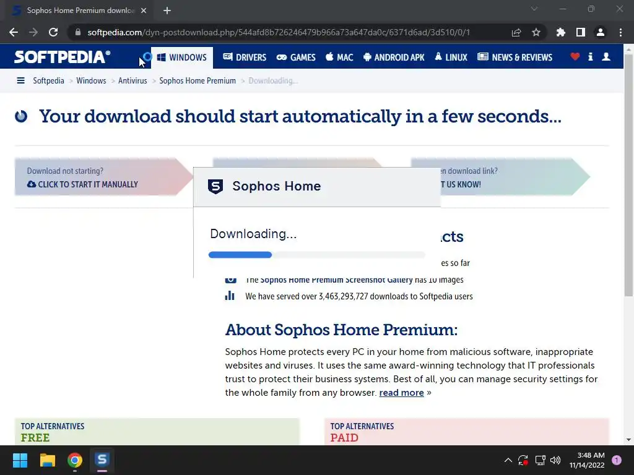
Task: Open clock showing 3:48 AM
Action: [x=587, y=460]
